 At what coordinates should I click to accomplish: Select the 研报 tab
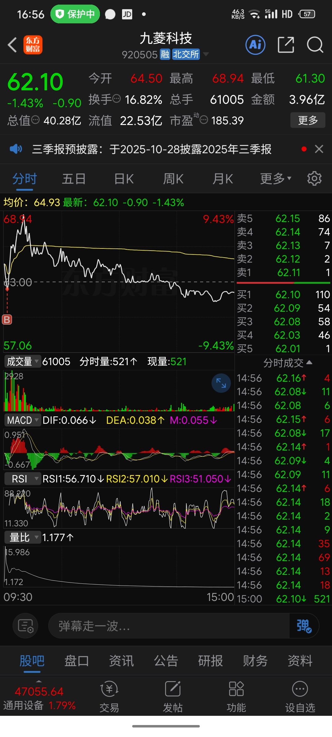click(211, 661)
